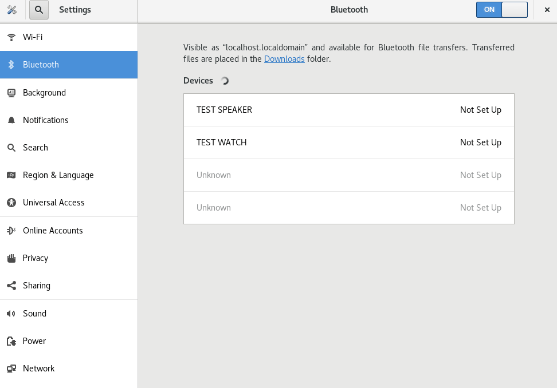The image size is (557, 388).
Task: Open the Privacy settings panel
Action: pyautogui.click(x=36, y=258)
